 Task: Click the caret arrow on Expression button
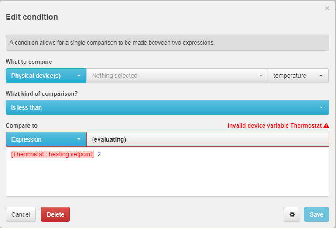click(79, 139)
